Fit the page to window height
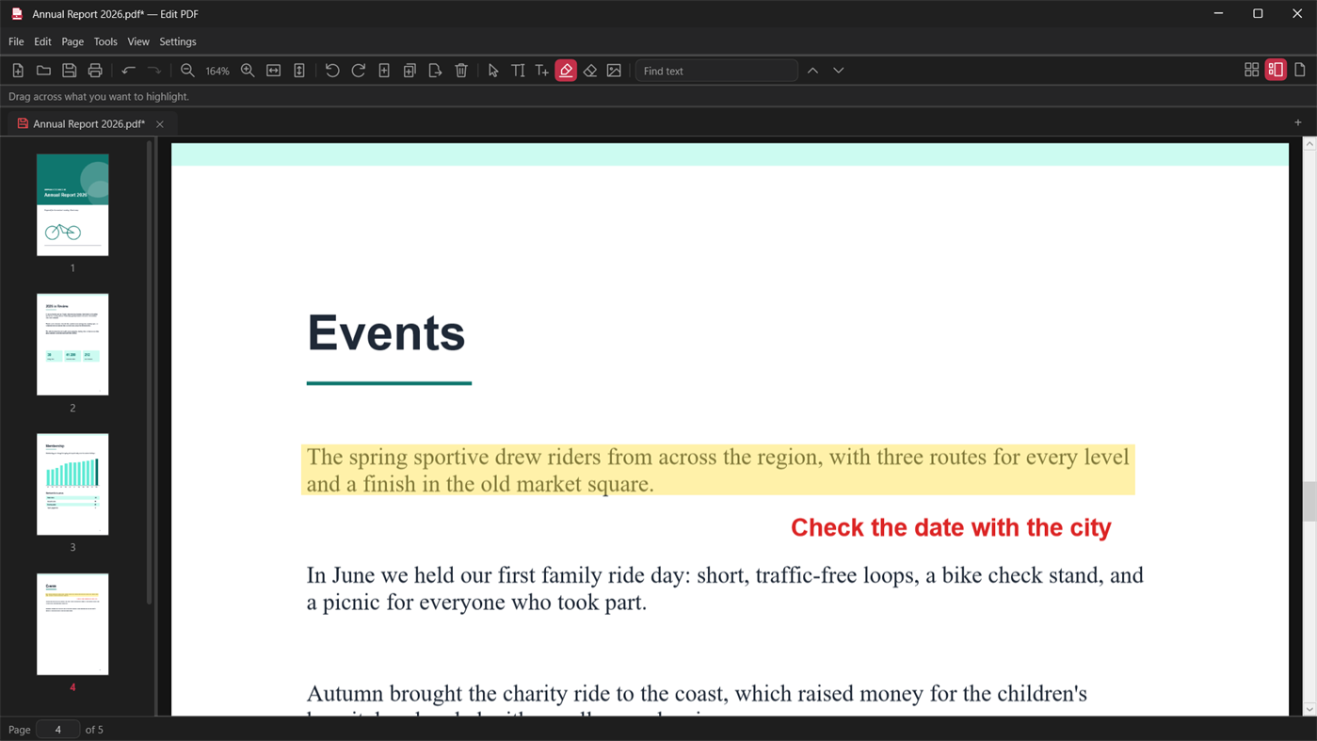Screen dimensions: 1317x741 (299, 71)
